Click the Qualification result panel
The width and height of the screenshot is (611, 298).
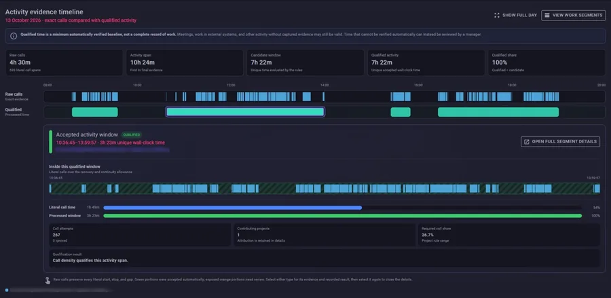pos(325,258)
